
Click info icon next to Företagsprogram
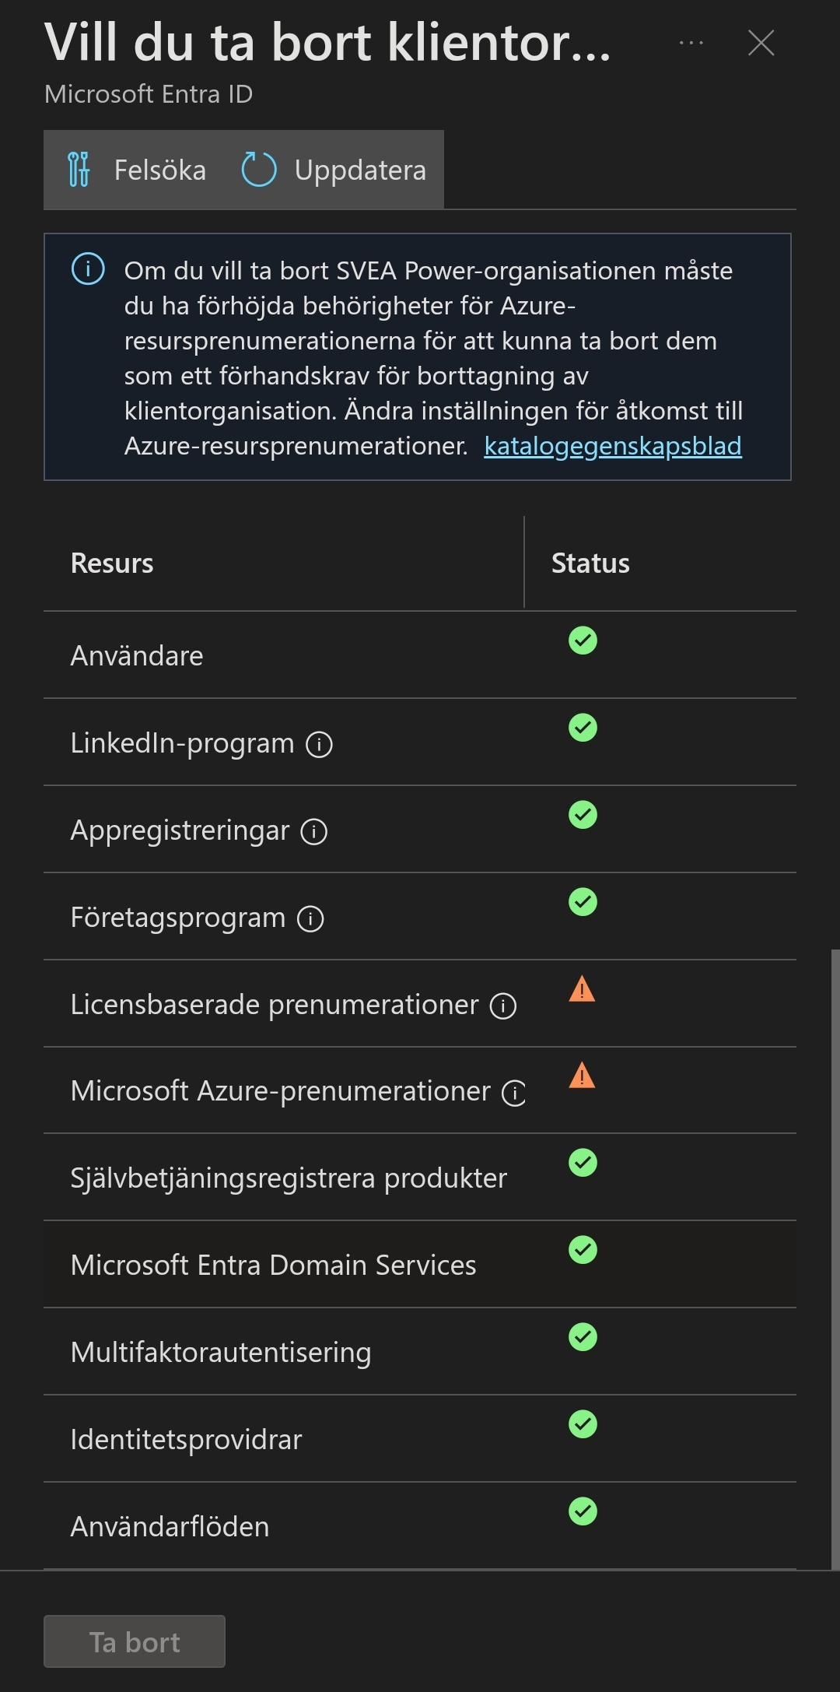[310, 919]
